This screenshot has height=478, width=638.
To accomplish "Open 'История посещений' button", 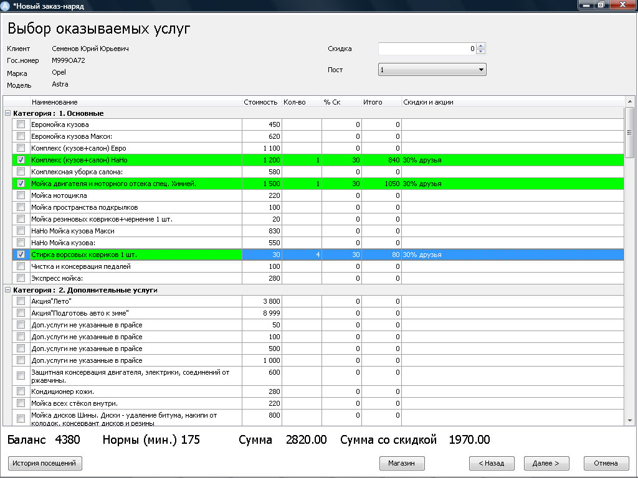I will point(45,463).
